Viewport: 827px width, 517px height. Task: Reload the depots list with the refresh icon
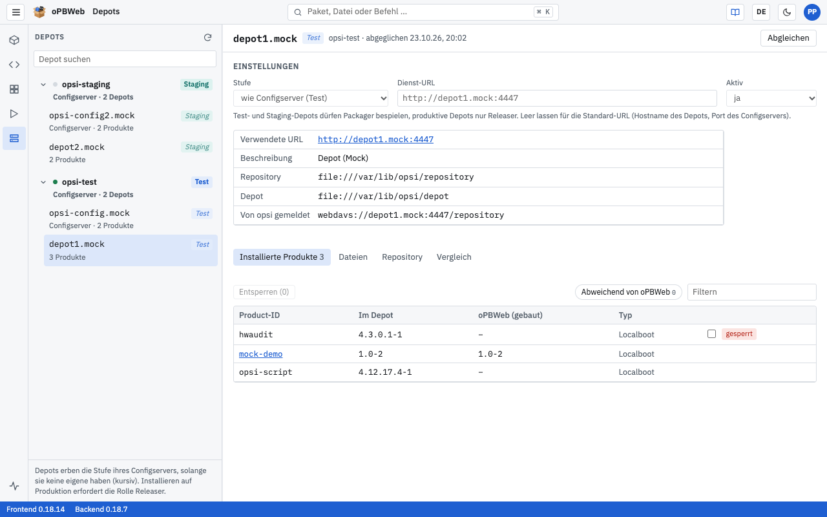coord(208,37)
